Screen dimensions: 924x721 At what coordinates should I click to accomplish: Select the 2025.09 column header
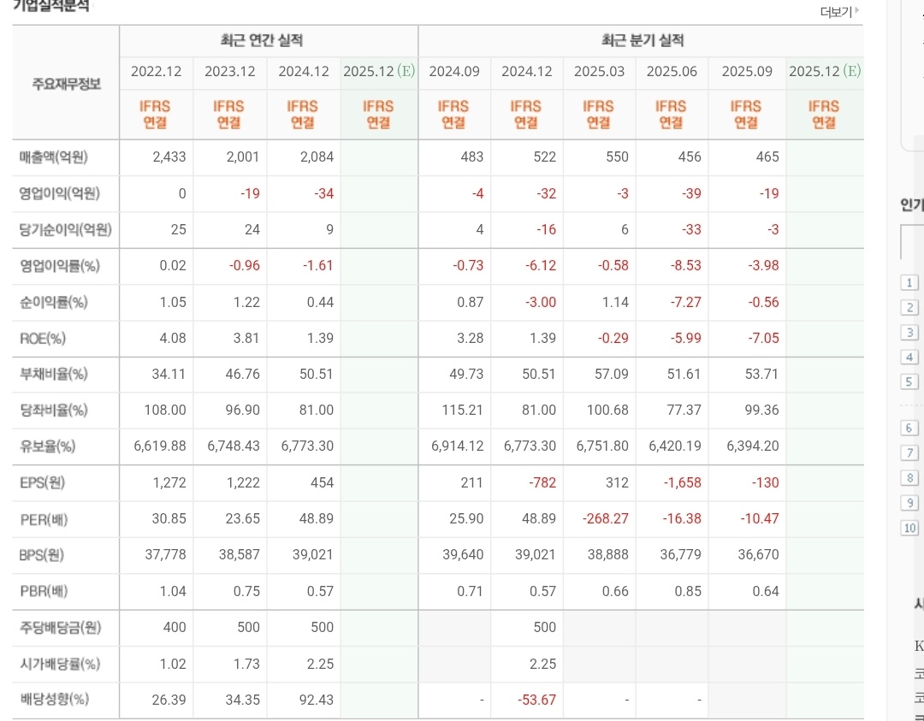tap(747, 71)
